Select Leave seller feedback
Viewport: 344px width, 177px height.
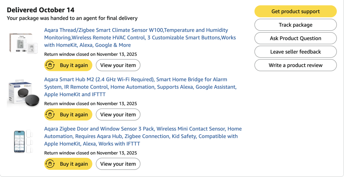coord(295,52)
